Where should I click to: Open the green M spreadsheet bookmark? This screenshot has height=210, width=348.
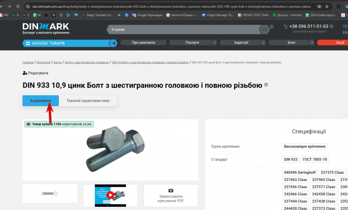pos(37,15)
